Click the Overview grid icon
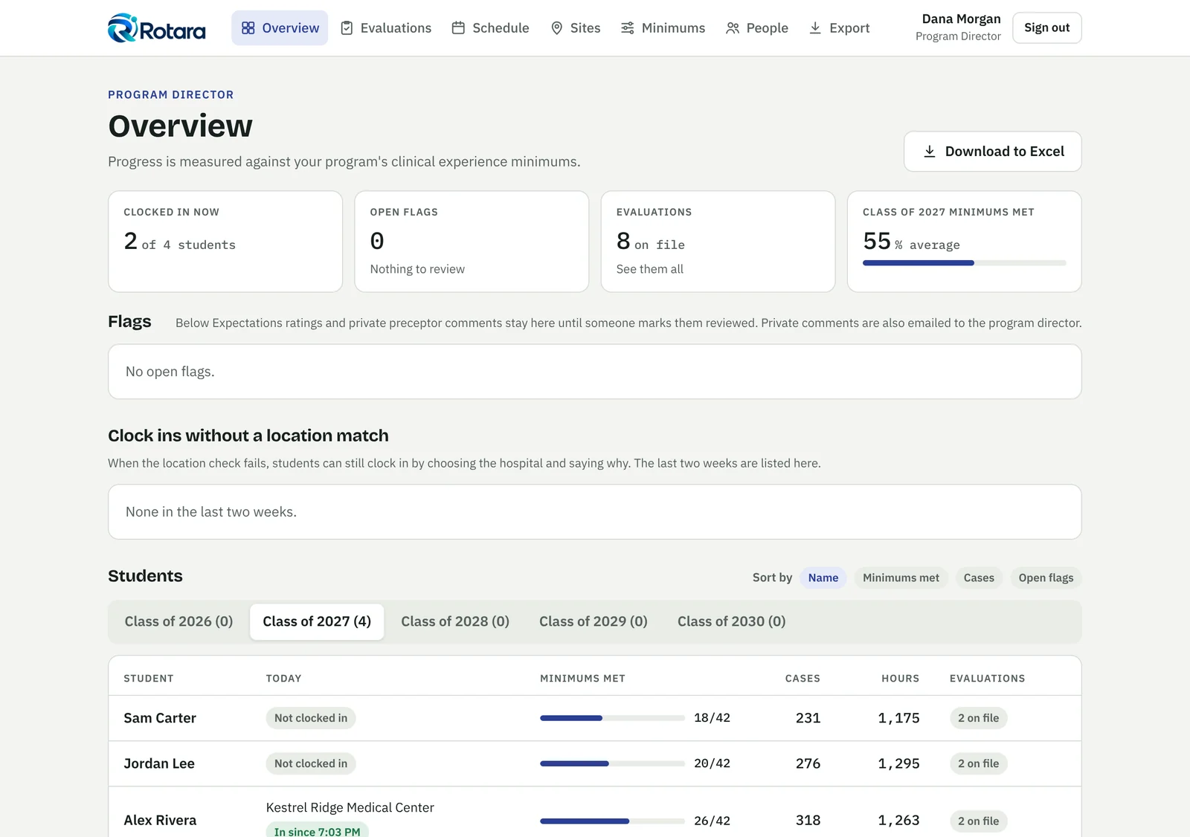1190x837 pixels. click(248, 28)
